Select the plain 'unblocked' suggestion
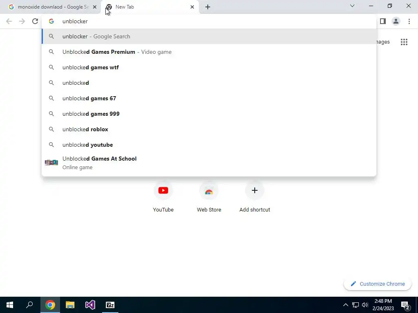418x313 pixels. [209, 83]
